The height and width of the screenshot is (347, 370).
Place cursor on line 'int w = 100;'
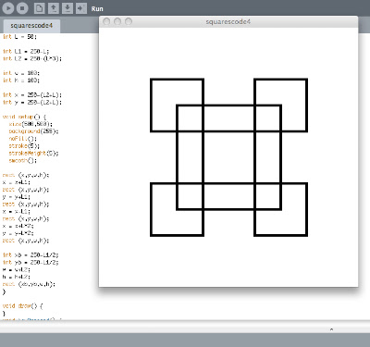(x=21, y=73)
